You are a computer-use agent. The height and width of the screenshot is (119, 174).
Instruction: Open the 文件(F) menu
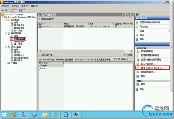(x=5, y=6)
